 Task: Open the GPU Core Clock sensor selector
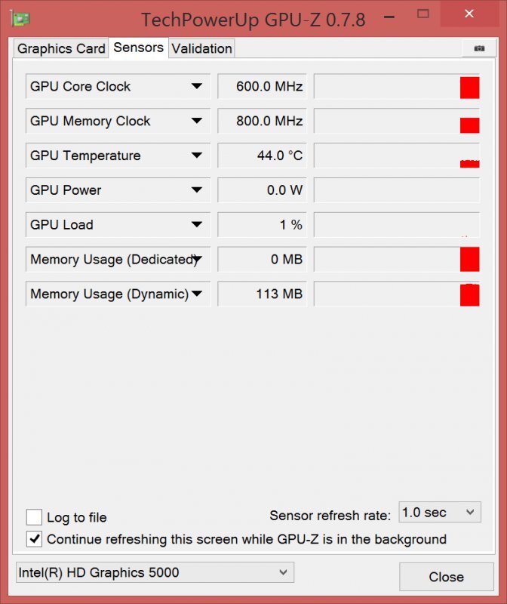[198, 86]
